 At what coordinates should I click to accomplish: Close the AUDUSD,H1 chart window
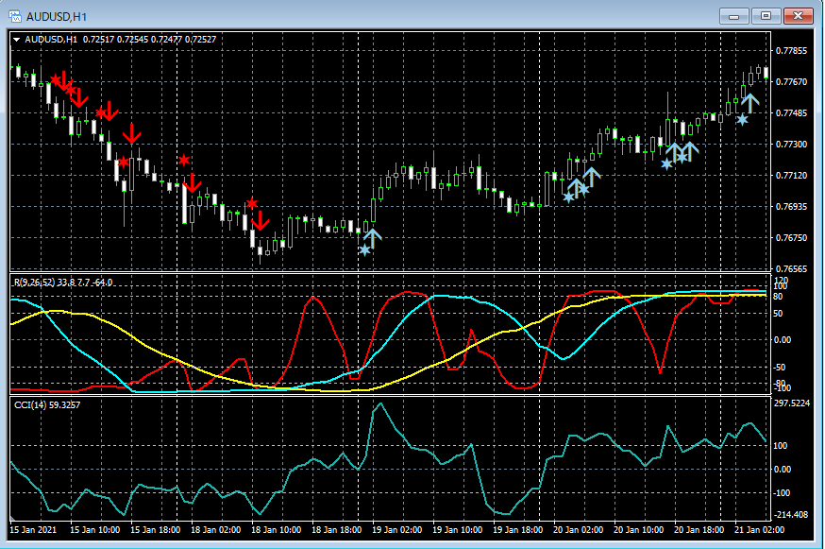[798, 15]
